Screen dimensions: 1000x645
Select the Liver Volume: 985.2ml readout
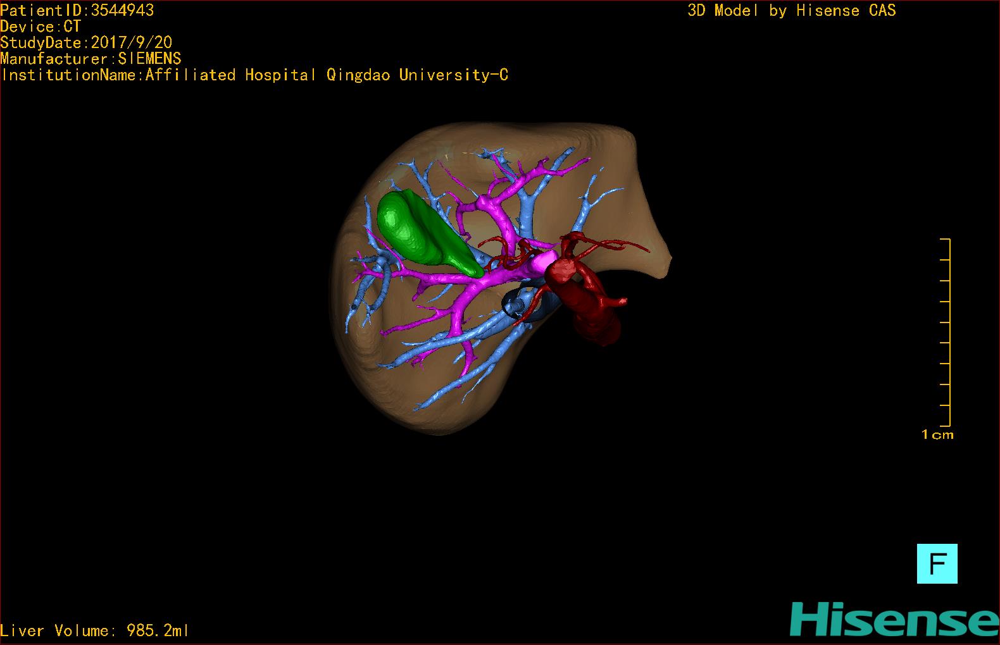[94, 630]
